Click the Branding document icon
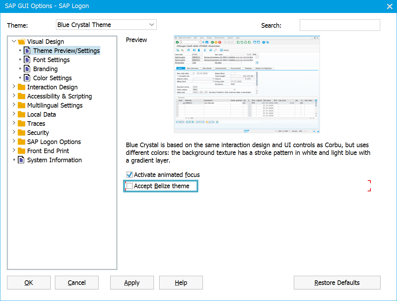Image resolution: width=397 pixels, height=301 pixels. 27,69
